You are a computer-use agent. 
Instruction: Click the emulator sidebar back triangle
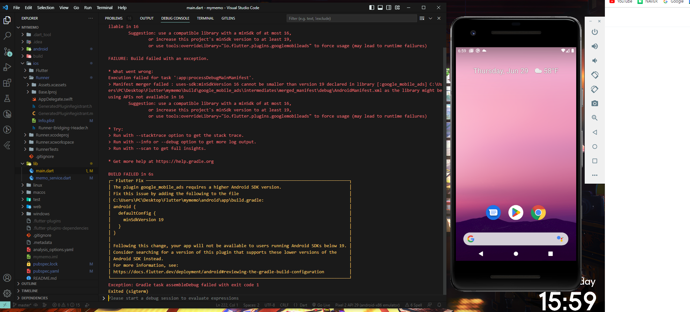click(595, 132)
